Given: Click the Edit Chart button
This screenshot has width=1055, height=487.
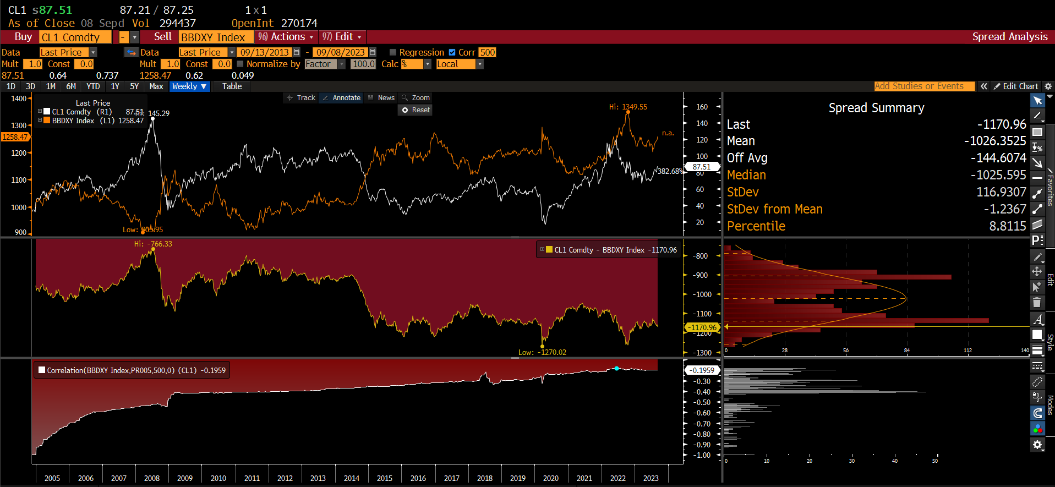Looking at the screenshot, I should pyautogui.click(x=1016, y=86).
